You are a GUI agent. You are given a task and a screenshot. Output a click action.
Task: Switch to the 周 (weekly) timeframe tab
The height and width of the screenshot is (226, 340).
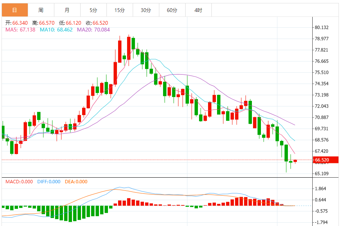click(x=41, y=10)
